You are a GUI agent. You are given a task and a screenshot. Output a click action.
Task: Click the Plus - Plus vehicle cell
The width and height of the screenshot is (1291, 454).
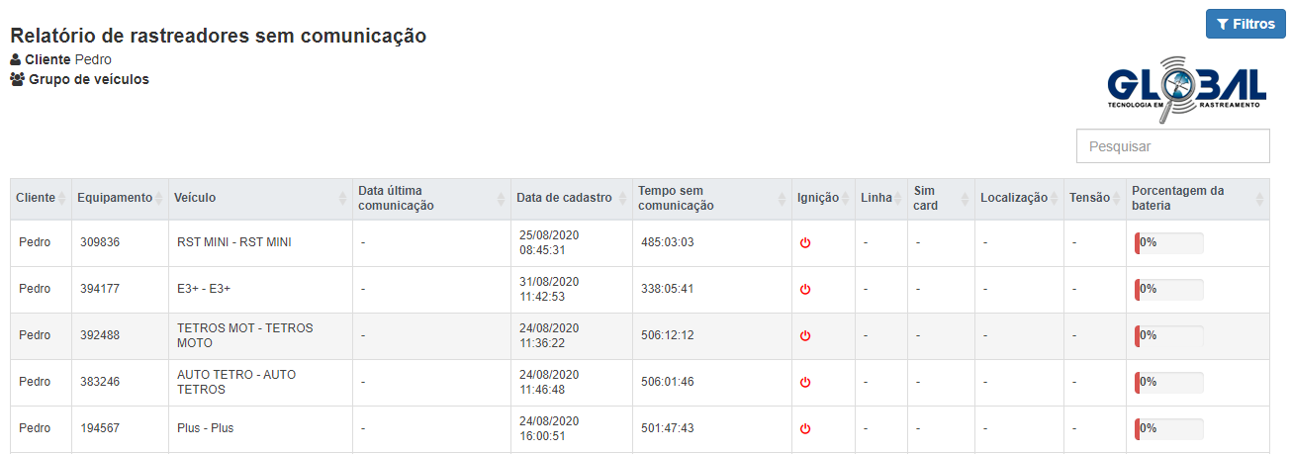[206, 429]
